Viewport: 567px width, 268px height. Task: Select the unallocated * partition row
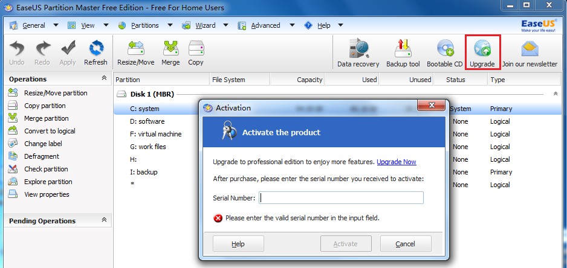tap(132, 185)
